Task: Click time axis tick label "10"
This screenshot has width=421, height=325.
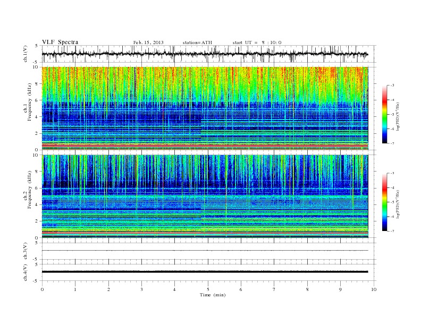Action: click(374, 289)
